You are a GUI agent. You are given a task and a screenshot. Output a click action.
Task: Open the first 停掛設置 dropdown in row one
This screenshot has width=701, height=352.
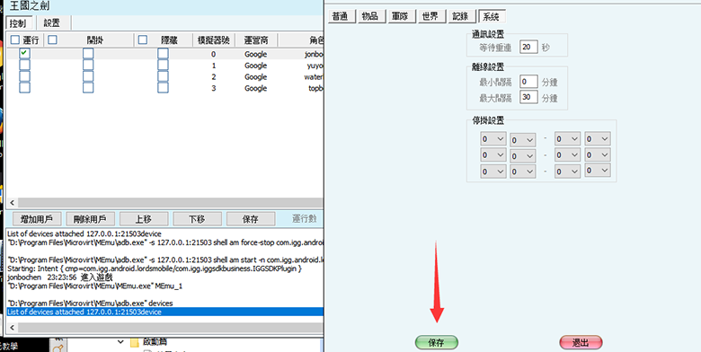pyautogui.click(x=493, y=139)
